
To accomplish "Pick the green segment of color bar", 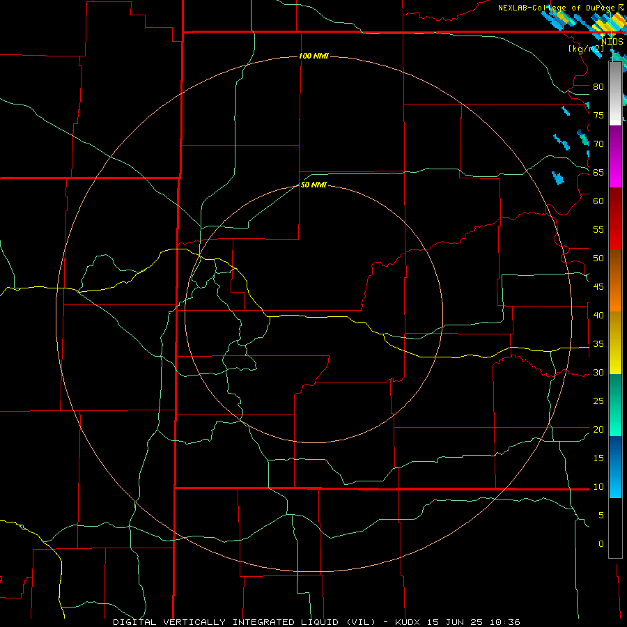I will click(615, 405).
